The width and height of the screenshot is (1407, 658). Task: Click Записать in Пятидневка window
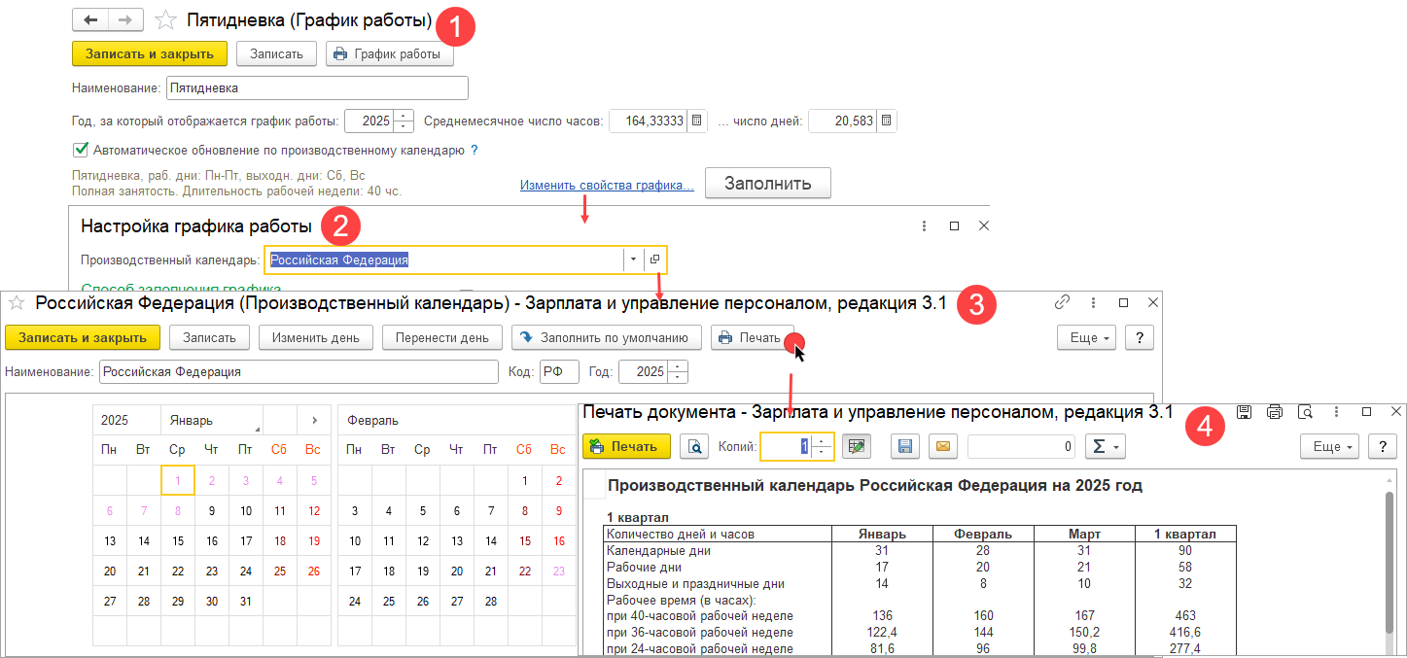(277, 53)
